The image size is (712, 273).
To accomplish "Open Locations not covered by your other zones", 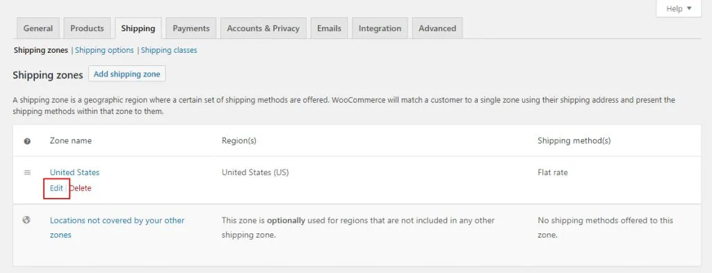I will tap(117, 228).
